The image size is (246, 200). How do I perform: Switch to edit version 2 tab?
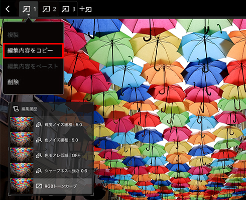coord(49,9)
